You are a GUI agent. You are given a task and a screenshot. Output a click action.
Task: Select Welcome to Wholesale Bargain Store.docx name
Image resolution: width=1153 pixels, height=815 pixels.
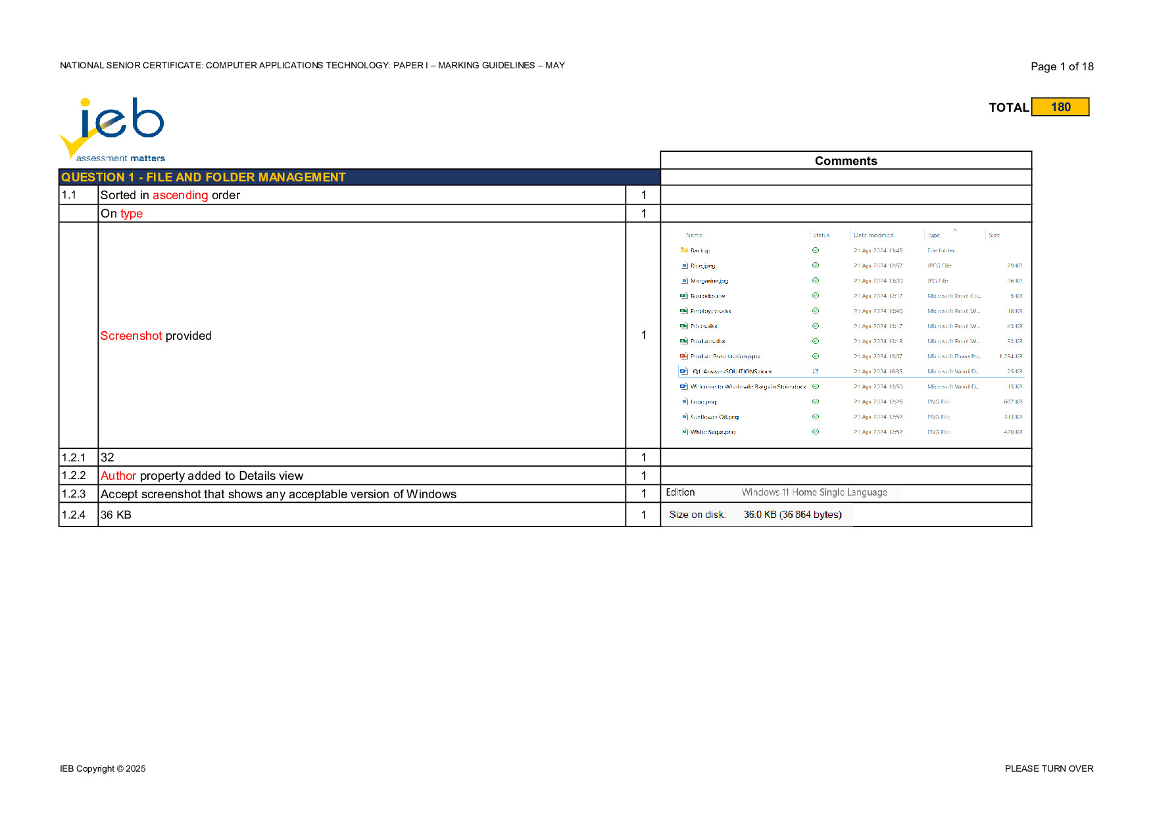pyautogui.click(x=748, y=386)
